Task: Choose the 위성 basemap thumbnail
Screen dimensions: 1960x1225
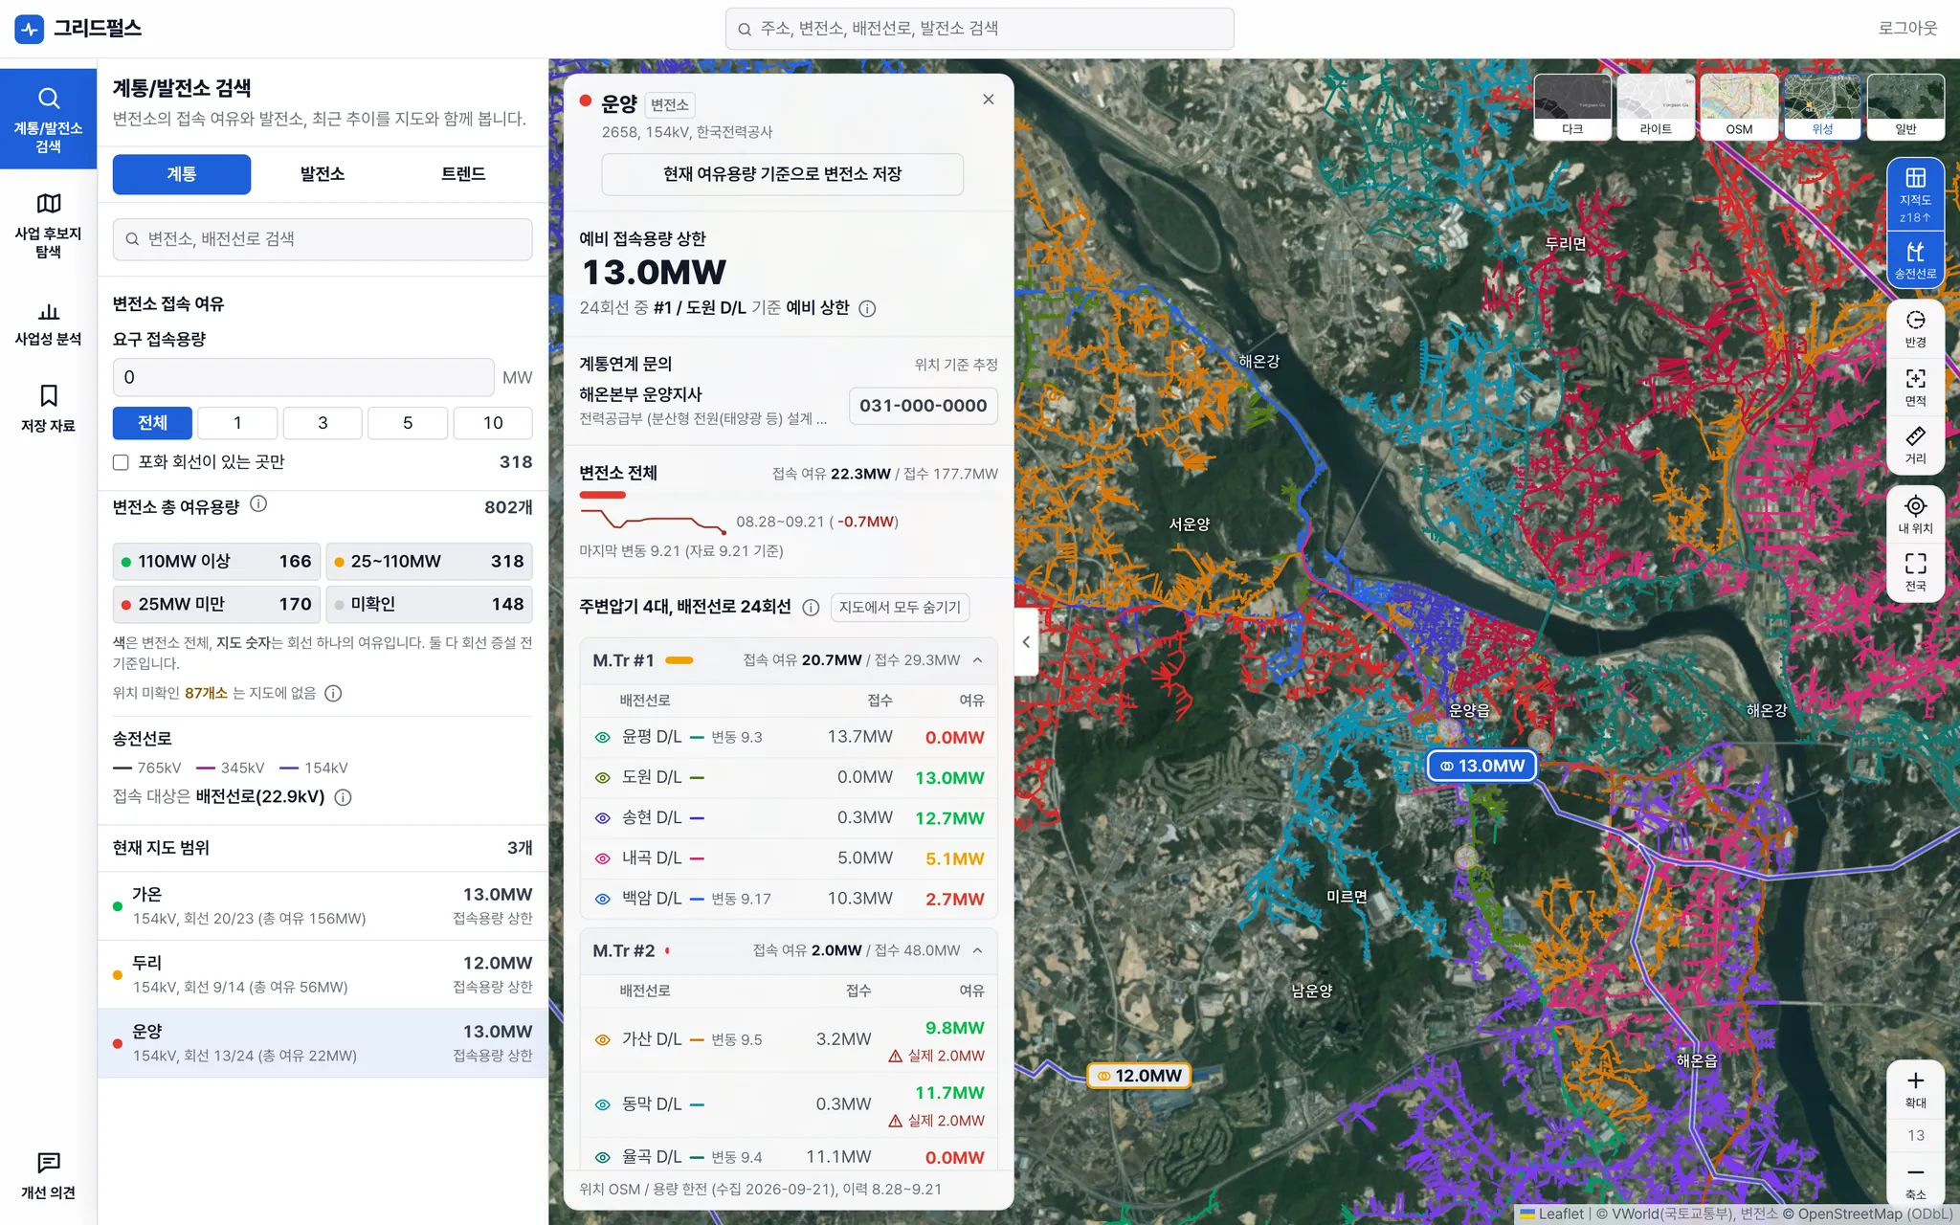Action: coord(1822,107)
